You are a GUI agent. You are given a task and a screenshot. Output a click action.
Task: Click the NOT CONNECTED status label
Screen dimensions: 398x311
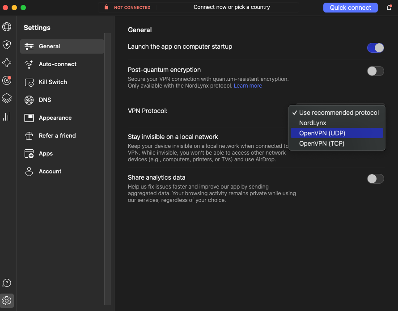(132, 7)
